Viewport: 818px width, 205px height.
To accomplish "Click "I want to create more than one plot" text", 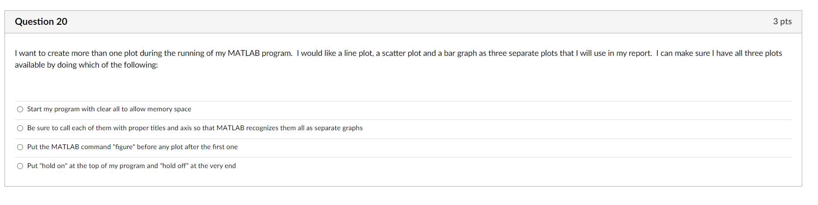I will coord(76,53).
